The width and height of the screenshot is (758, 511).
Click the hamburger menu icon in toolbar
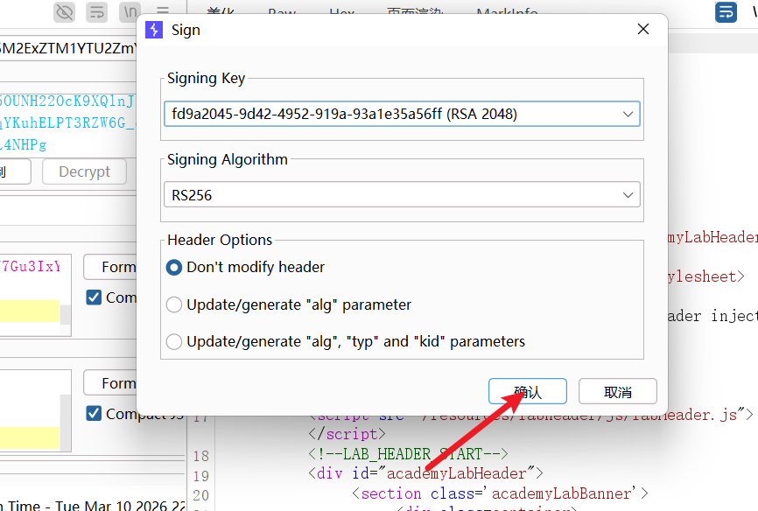point(163,10)
